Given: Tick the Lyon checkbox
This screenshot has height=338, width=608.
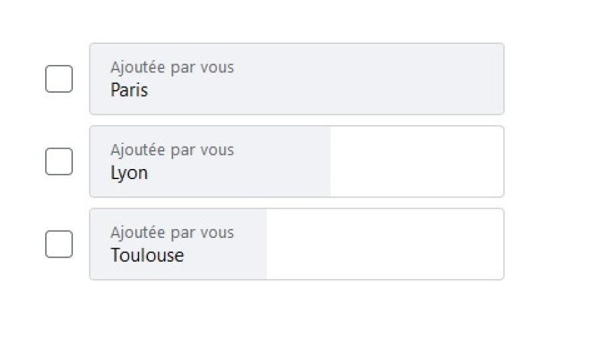Looking at the screenshot, I should (x=59, y=162).
